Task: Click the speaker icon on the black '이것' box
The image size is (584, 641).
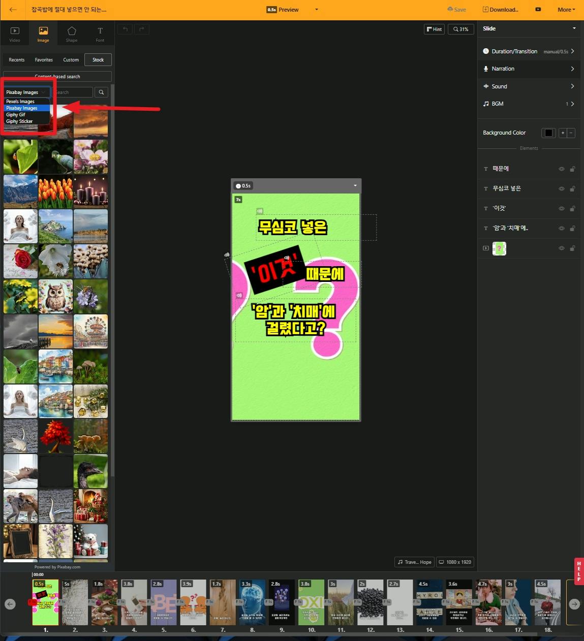Action: (287, 258)
